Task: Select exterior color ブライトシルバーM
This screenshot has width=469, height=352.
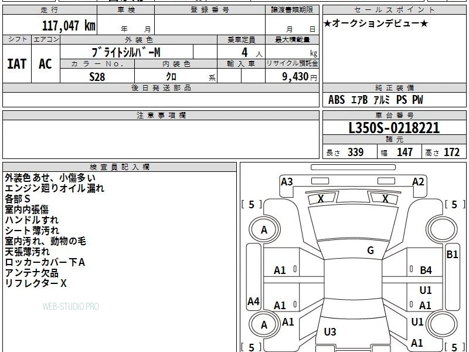Action: tap(126, 52)
